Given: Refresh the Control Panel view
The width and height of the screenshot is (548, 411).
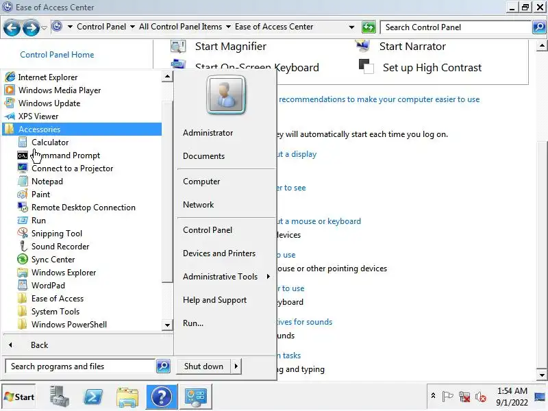Looking at the screenshot, I should tap(369, 27).
